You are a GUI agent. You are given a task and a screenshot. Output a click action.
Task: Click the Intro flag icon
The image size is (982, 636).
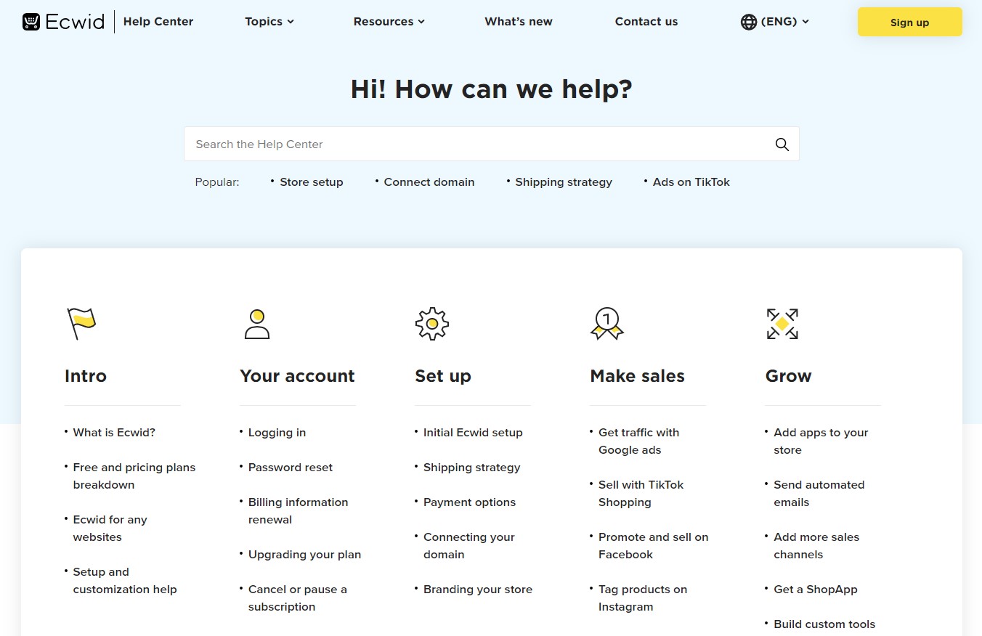pyautogui.click(x=81, y=324)
